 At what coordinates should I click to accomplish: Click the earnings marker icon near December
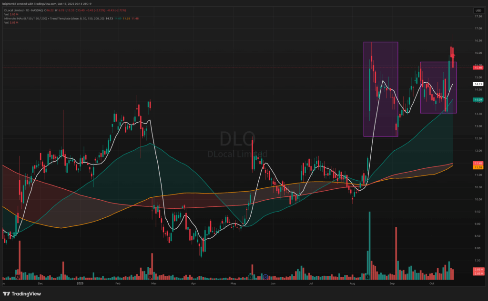click(18, 276)
